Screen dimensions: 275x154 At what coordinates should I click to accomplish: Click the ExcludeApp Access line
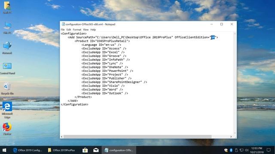click(104, 48)
